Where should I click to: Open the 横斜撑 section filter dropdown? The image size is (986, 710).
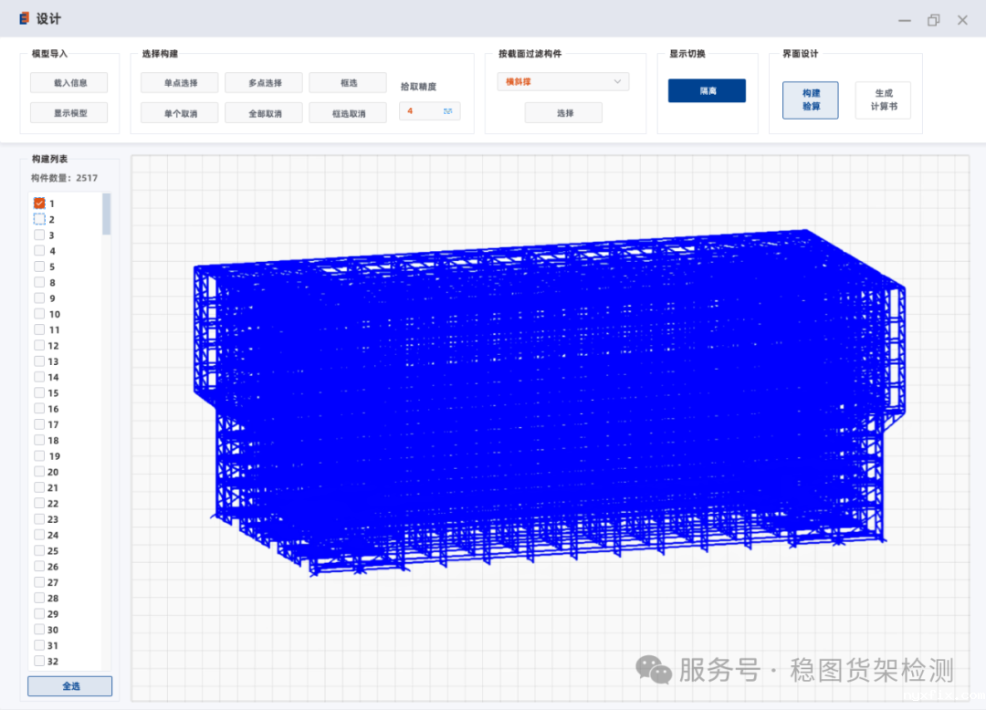pyautogui.click(x=563, y=82)
